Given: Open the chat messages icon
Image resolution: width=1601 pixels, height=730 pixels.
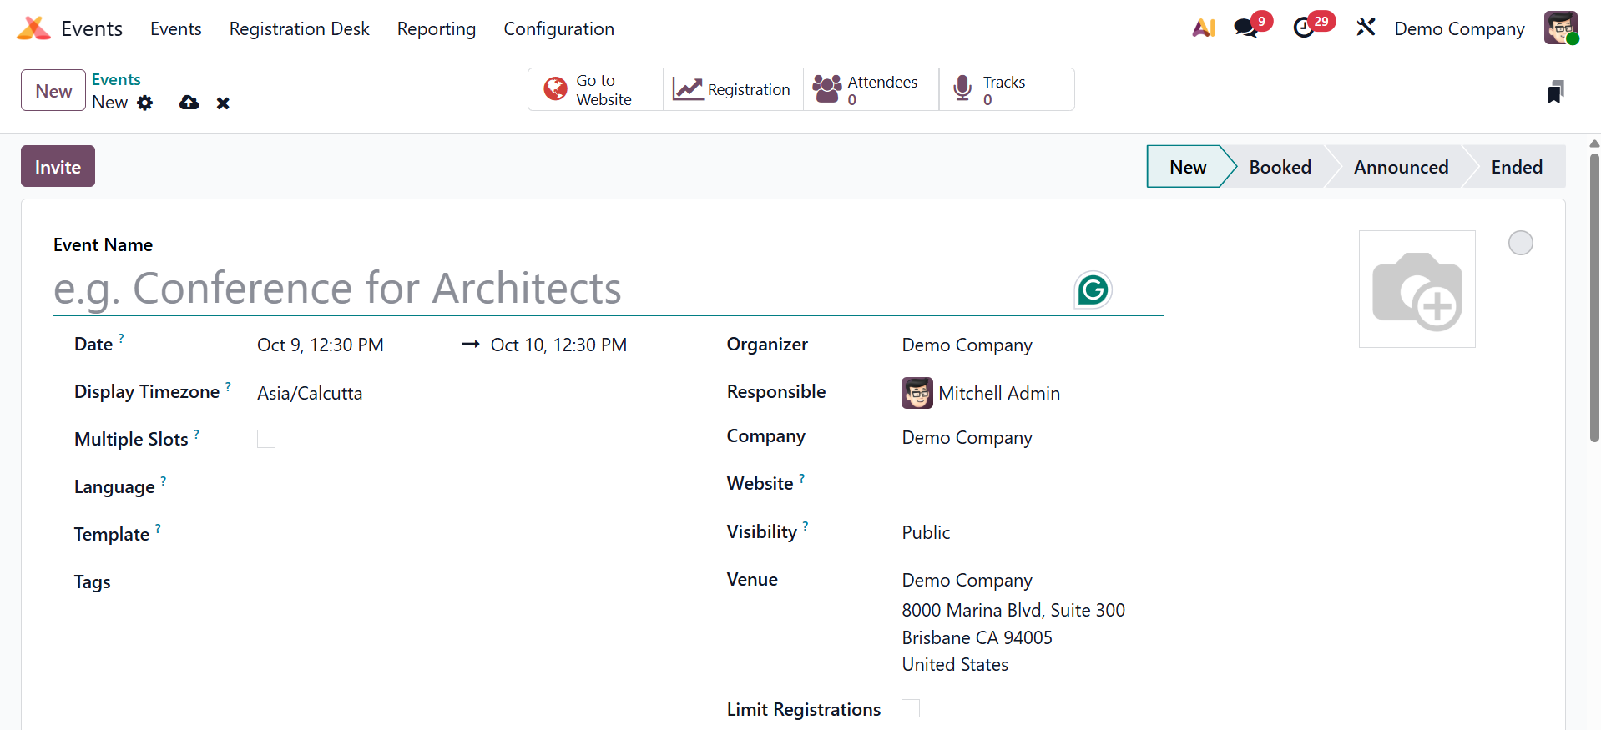Looking at the screenshot, I should pos(1245,28).
